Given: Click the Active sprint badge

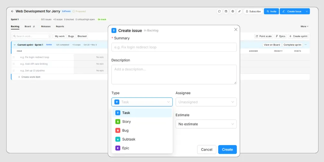Looking at the screenshot, I should (49, 45).
